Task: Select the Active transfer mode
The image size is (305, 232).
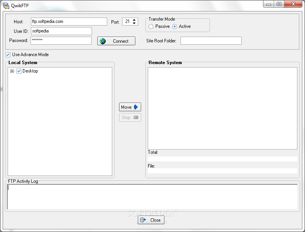Action: click(175, 26)
